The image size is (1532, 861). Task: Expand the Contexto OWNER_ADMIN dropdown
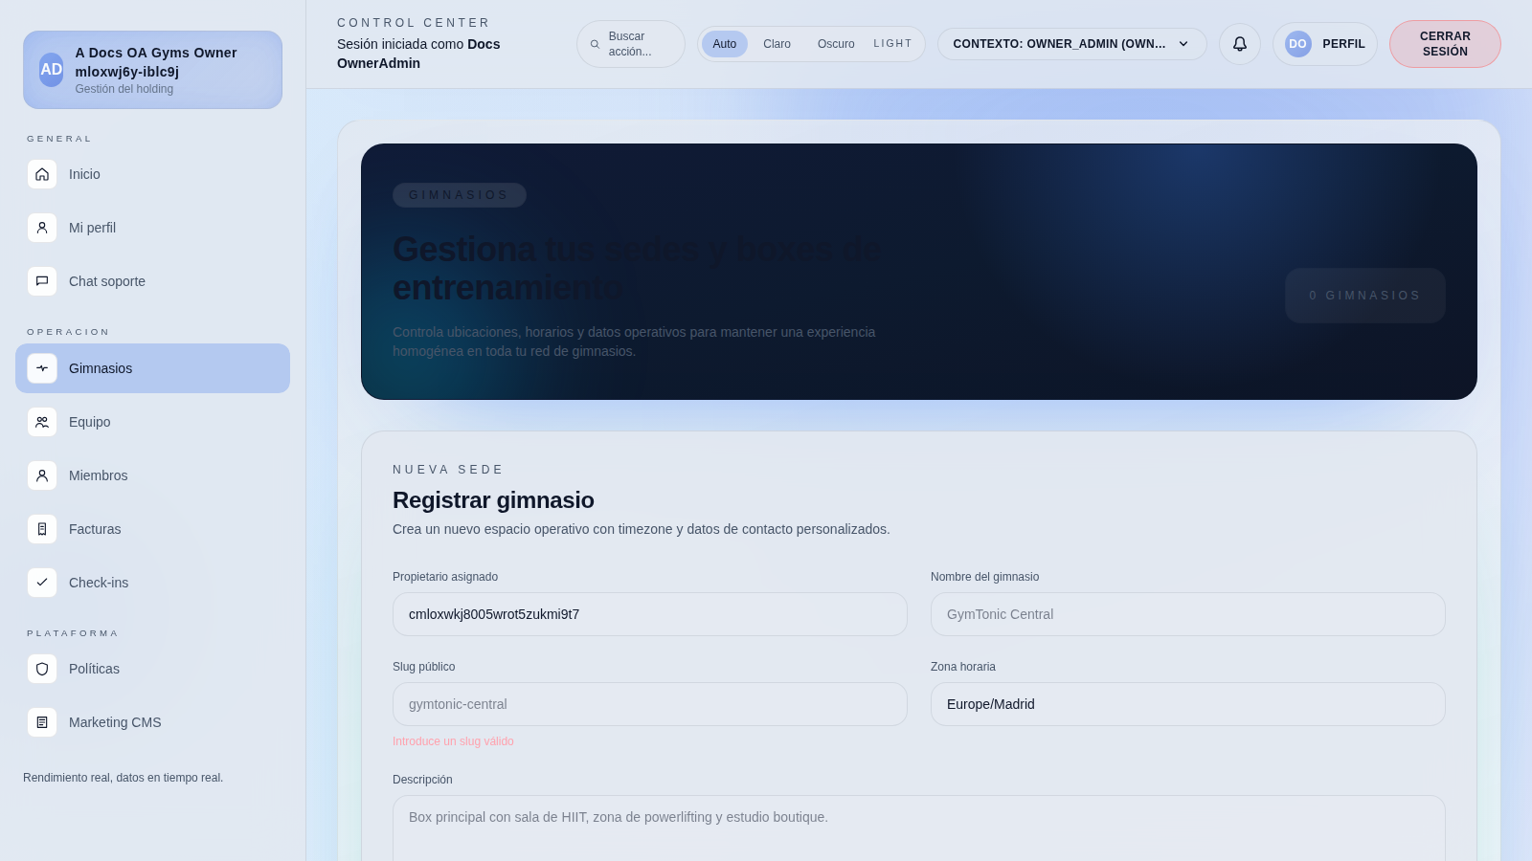pyautogui.click(x=1059, y=44)
